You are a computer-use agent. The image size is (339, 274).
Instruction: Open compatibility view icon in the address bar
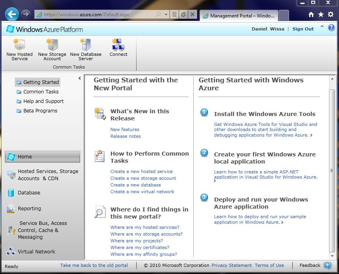click(175, 14)
